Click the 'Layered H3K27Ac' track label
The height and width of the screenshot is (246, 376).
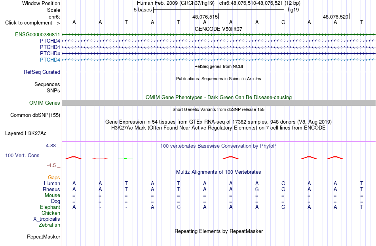26,133
